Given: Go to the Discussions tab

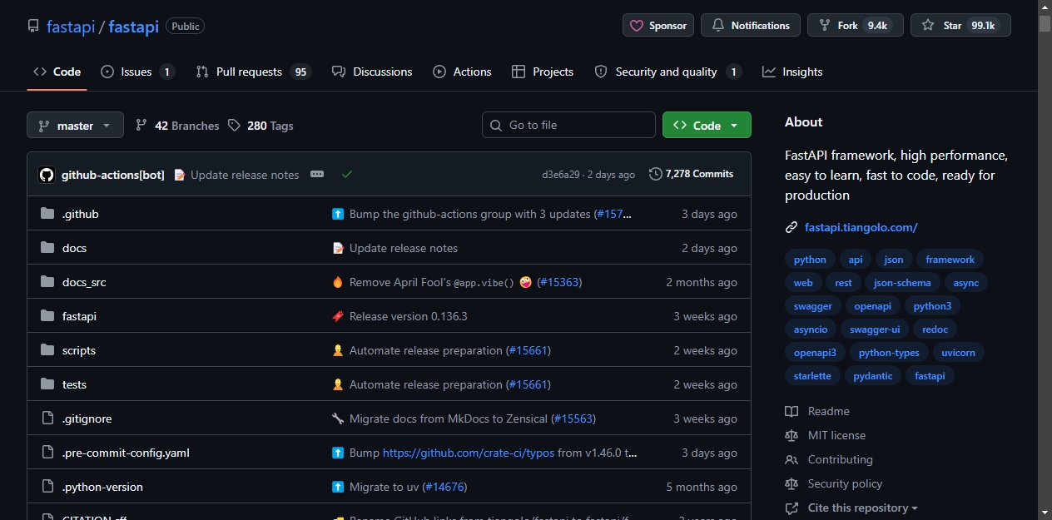Looking at the screenshot, I should click(x=372, y=72).
